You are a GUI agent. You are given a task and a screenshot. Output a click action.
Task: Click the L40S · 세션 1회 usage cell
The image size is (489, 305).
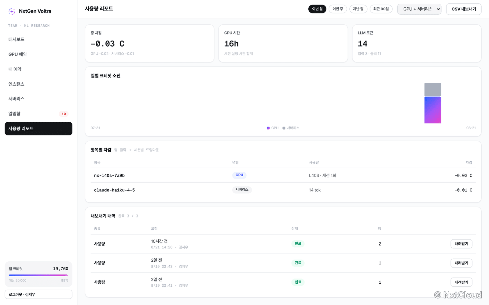point(322,175)
